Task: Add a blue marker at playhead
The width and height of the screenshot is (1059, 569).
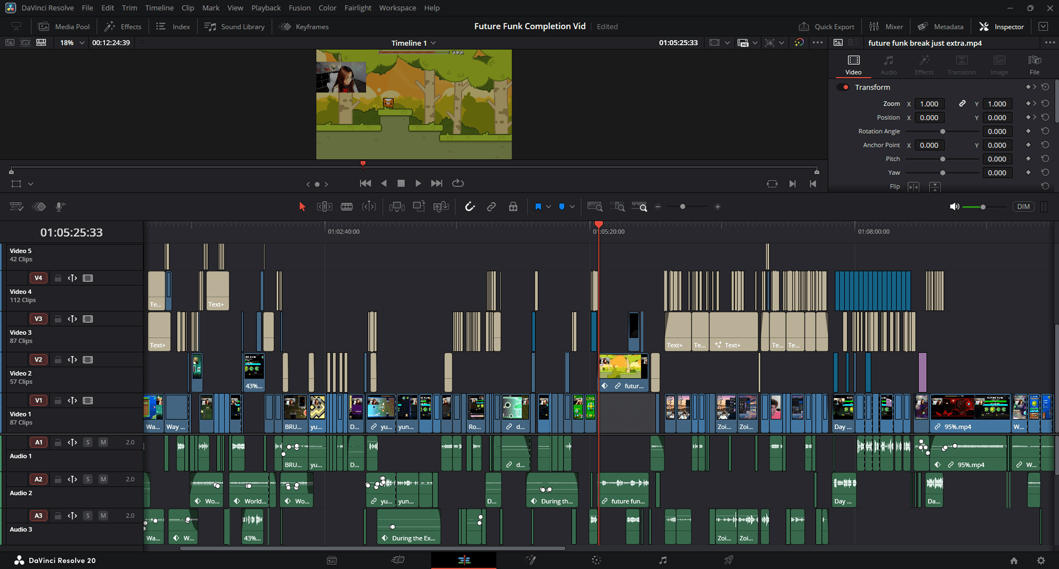Action: (562, 206)
